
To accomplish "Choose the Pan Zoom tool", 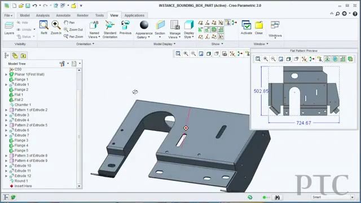I will (73, 36).
